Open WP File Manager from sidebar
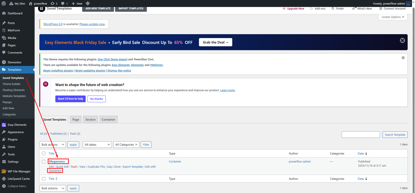Viewport: 415px width, 193px height. (x=19, y=171)
